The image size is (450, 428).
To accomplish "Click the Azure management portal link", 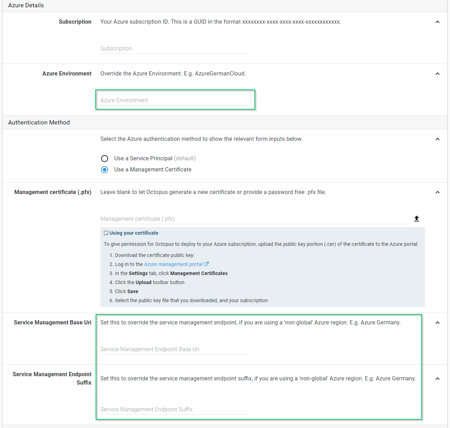I will pos(173,264).
